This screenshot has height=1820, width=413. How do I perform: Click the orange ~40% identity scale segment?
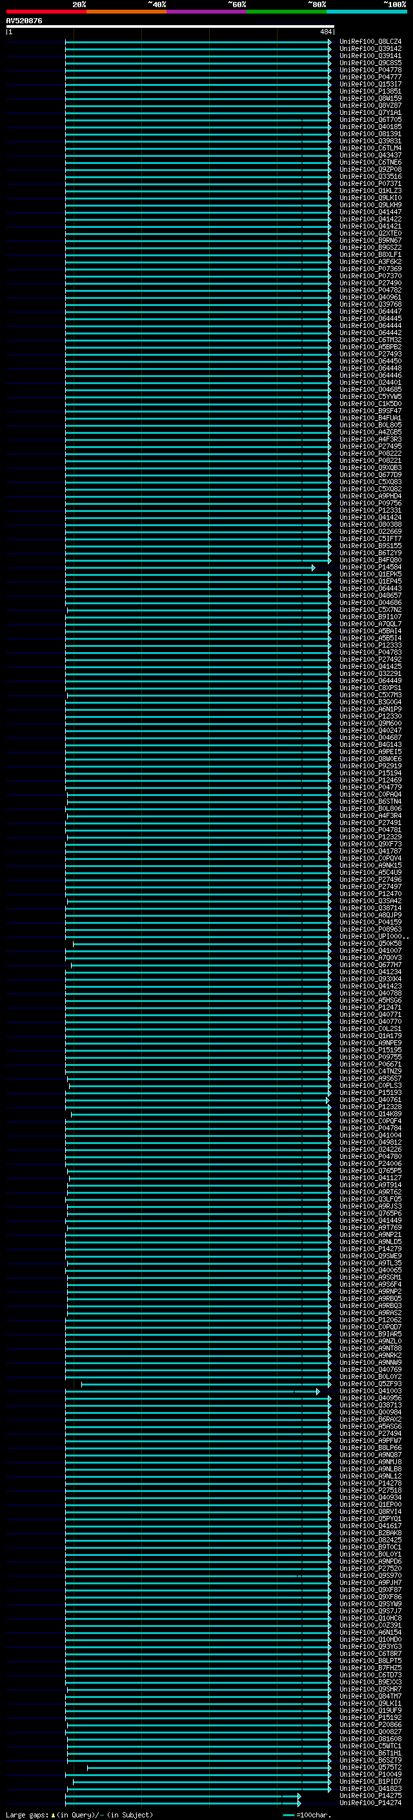[126, 12]
